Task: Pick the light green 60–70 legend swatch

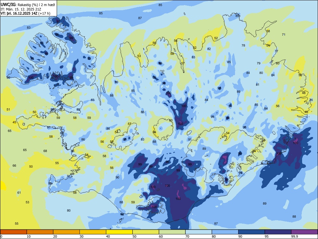Action: click(172, 232)
